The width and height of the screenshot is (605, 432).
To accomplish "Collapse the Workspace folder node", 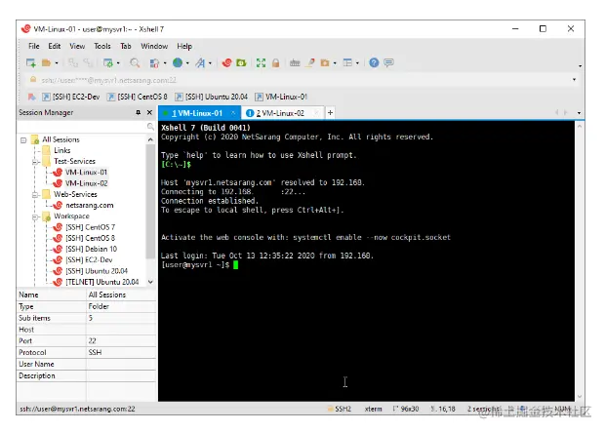I will (35, 216).
